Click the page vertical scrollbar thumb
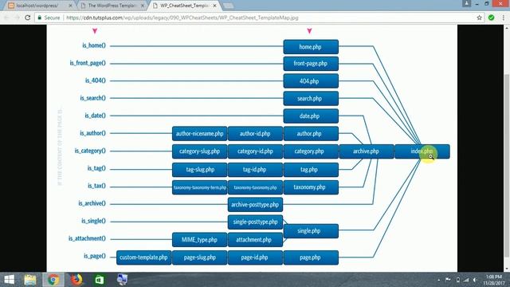Screen dimensions: 510x287 507,166
